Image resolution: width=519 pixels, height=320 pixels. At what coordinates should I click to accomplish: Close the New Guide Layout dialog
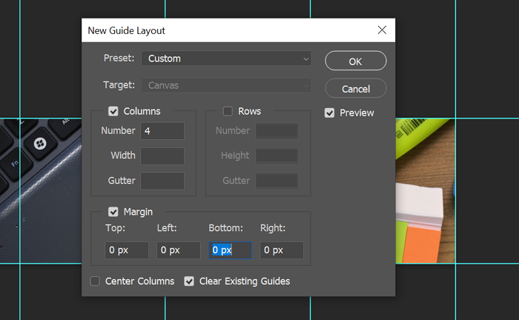click(382, 30)
